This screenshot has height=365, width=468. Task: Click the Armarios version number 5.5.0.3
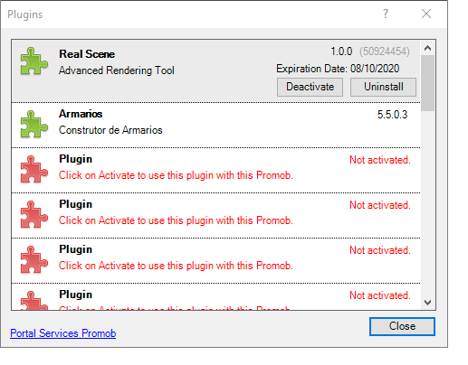pyautogui.click(x=392, y=115)
